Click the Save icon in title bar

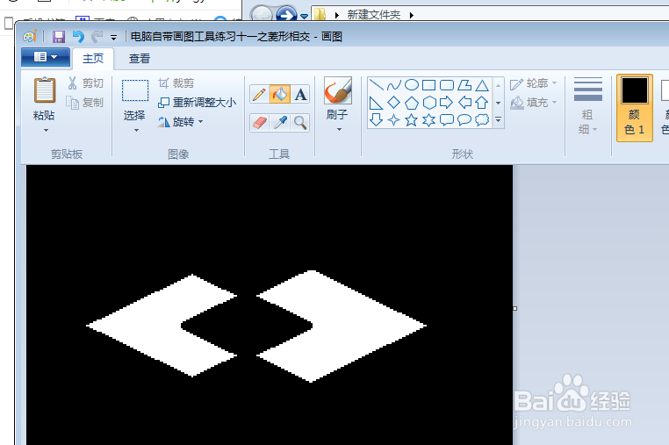(59, 37)
